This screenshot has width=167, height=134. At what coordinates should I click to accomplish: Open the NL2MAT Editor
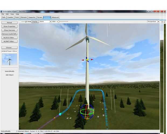pos(9,41)
